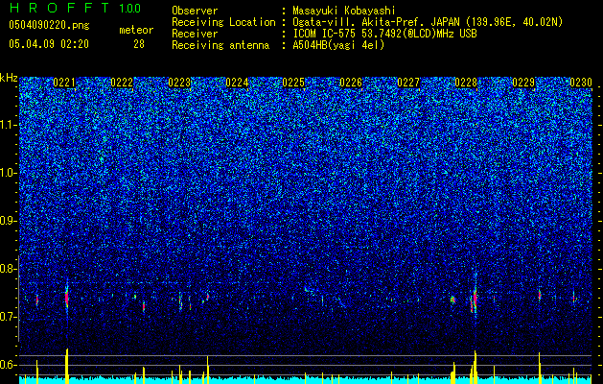Screen dimensions: 603x384
Task: Click the word meteor above the count
Action: (136, 30)
